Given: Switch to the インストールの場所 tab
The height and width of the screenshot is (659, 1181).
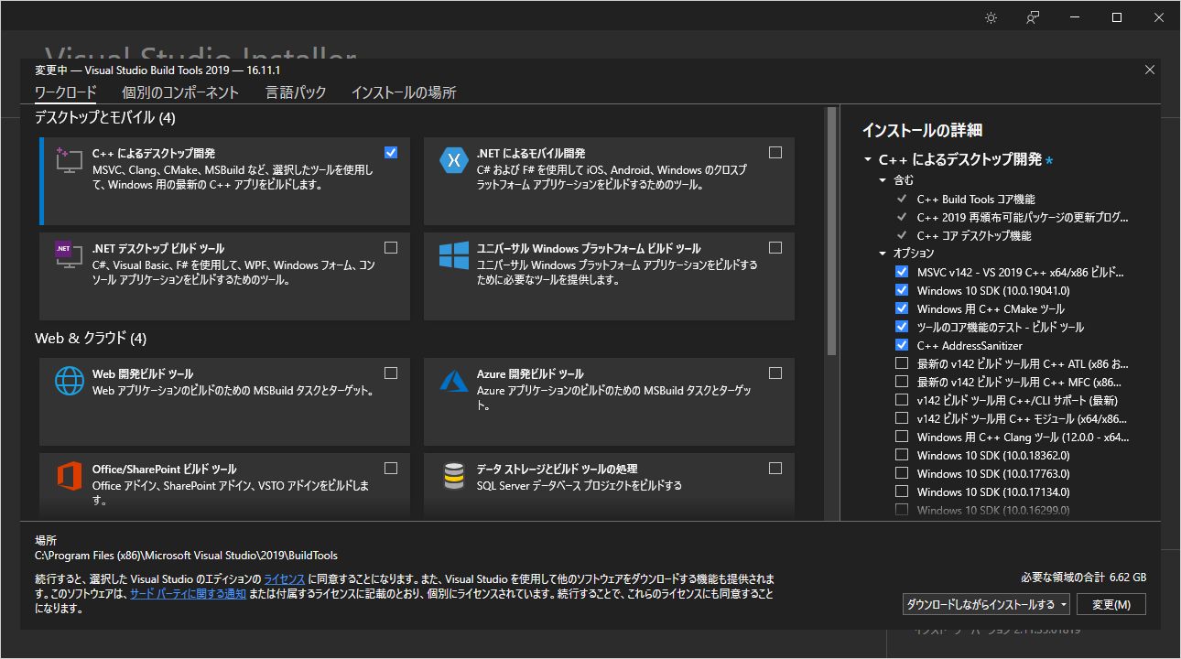Looking at the screenshot, I should tap(404, 92).
